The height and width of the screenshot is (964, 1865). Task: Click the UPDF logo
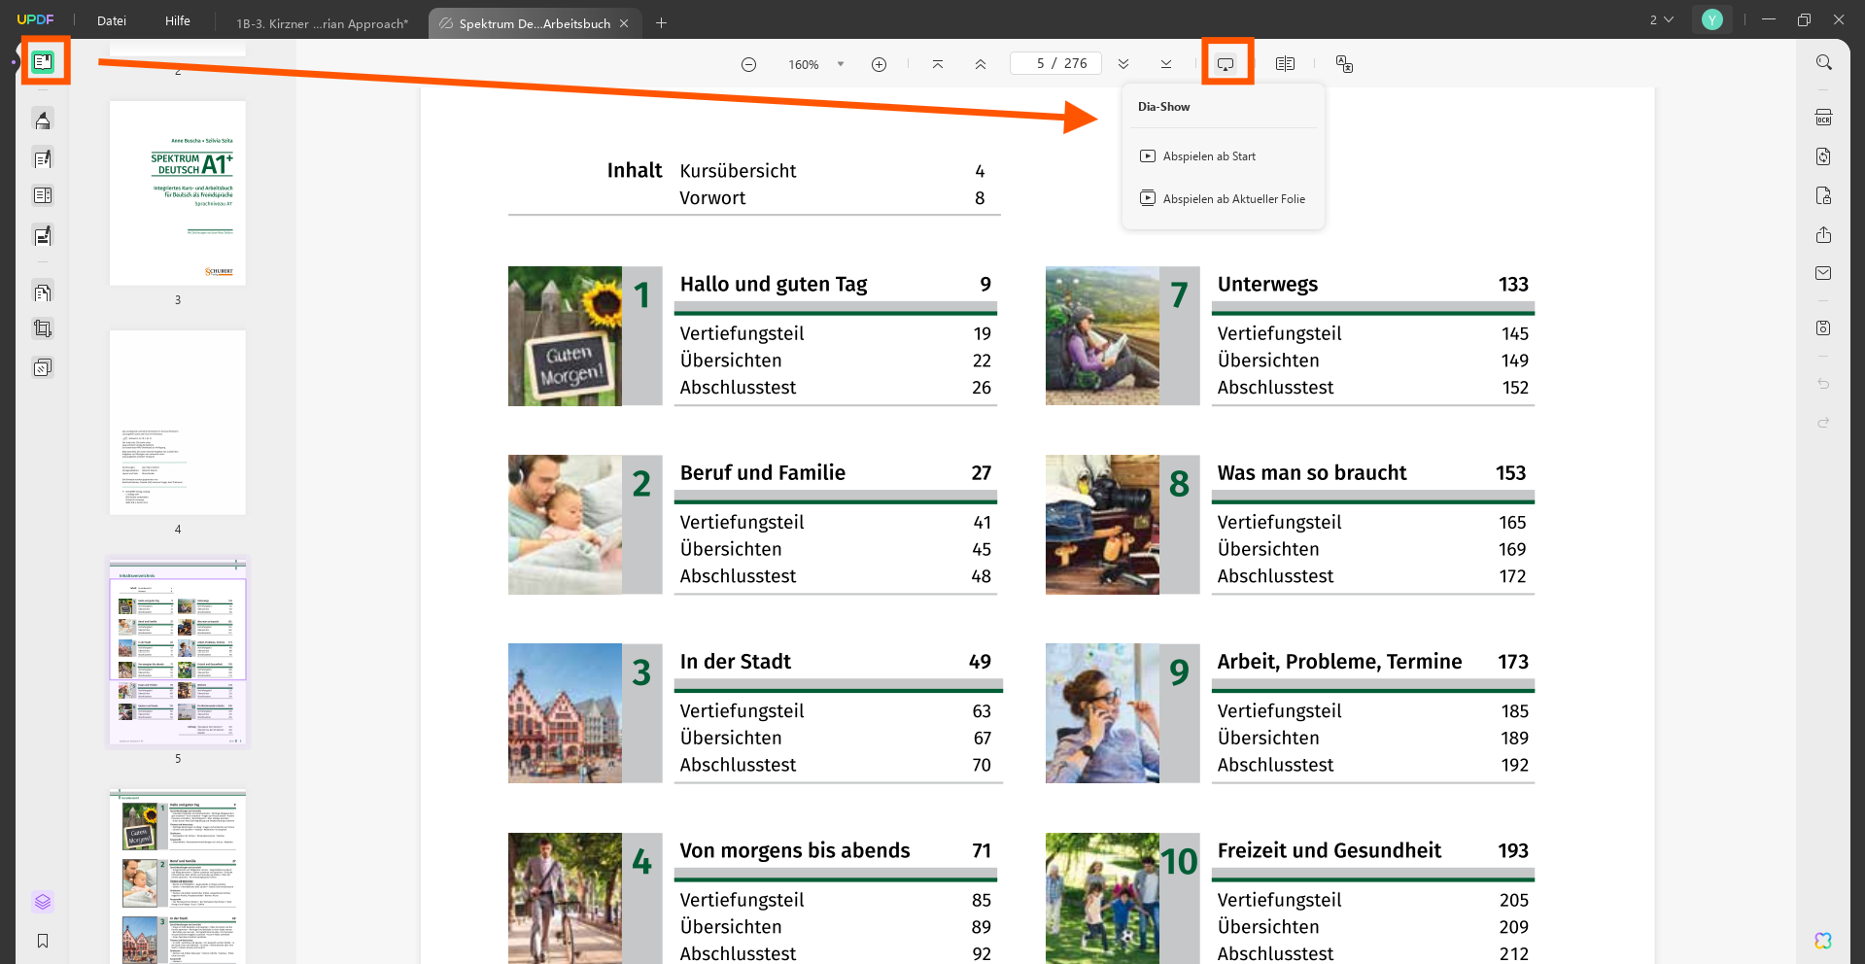pos(35,19)
